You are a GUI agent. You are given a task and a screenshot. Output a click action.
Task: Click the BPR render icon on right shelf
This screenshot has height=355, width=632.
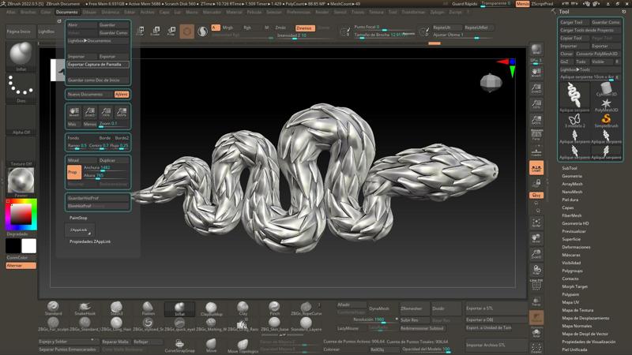tap(536, 50)
